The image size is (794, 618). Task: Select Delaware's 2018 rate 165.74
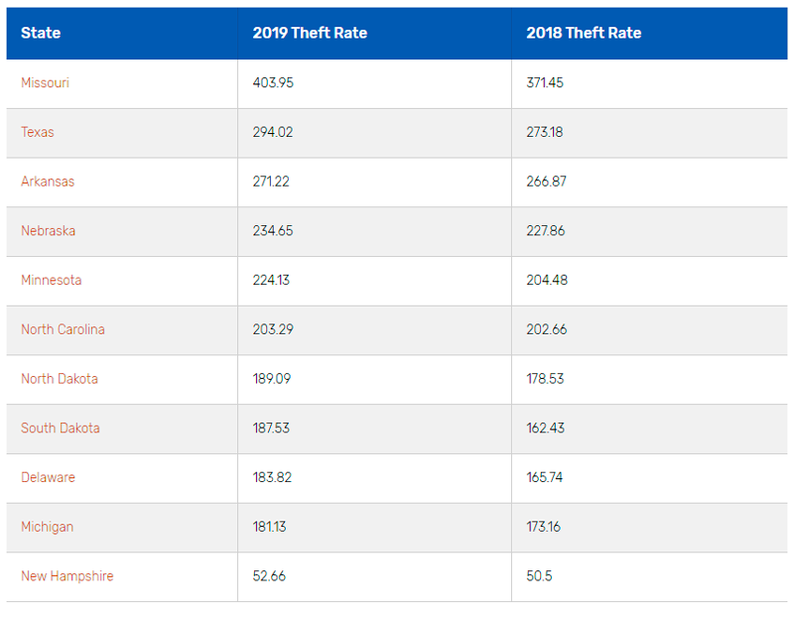point(544,477)
